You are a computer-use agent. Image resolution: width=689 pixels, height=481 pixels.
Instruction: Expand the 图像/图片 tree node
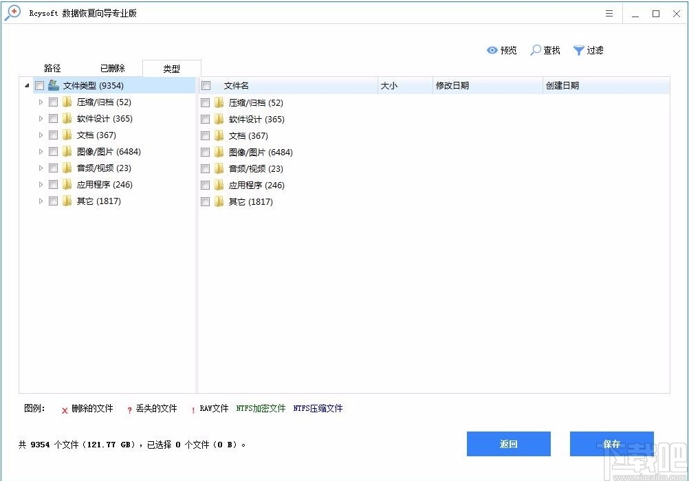tap(41, 151)
